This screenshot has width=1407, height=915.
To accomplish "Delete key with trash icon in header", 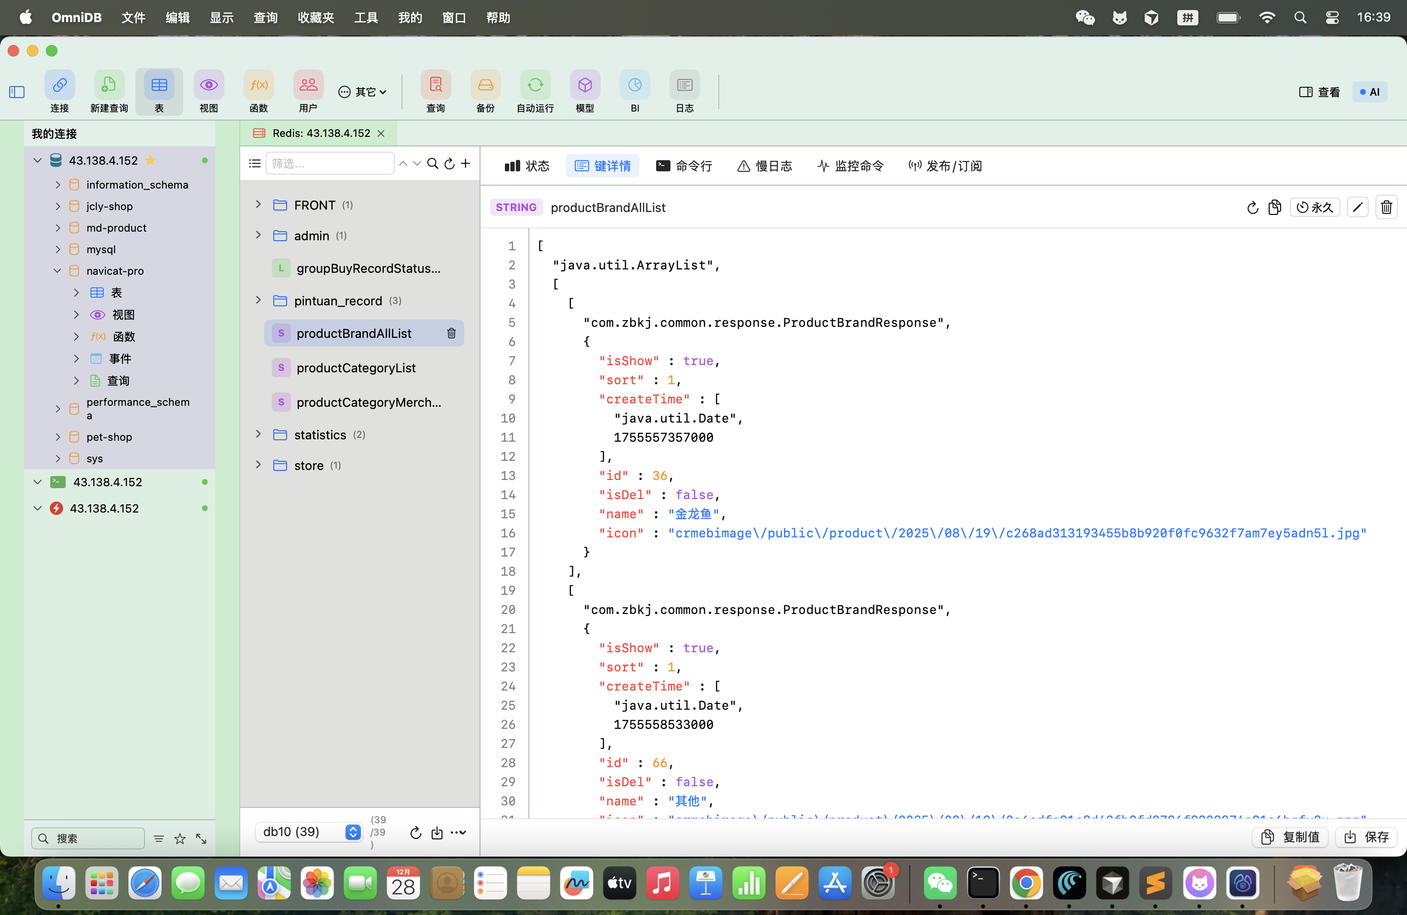I will click(1386, 208).
